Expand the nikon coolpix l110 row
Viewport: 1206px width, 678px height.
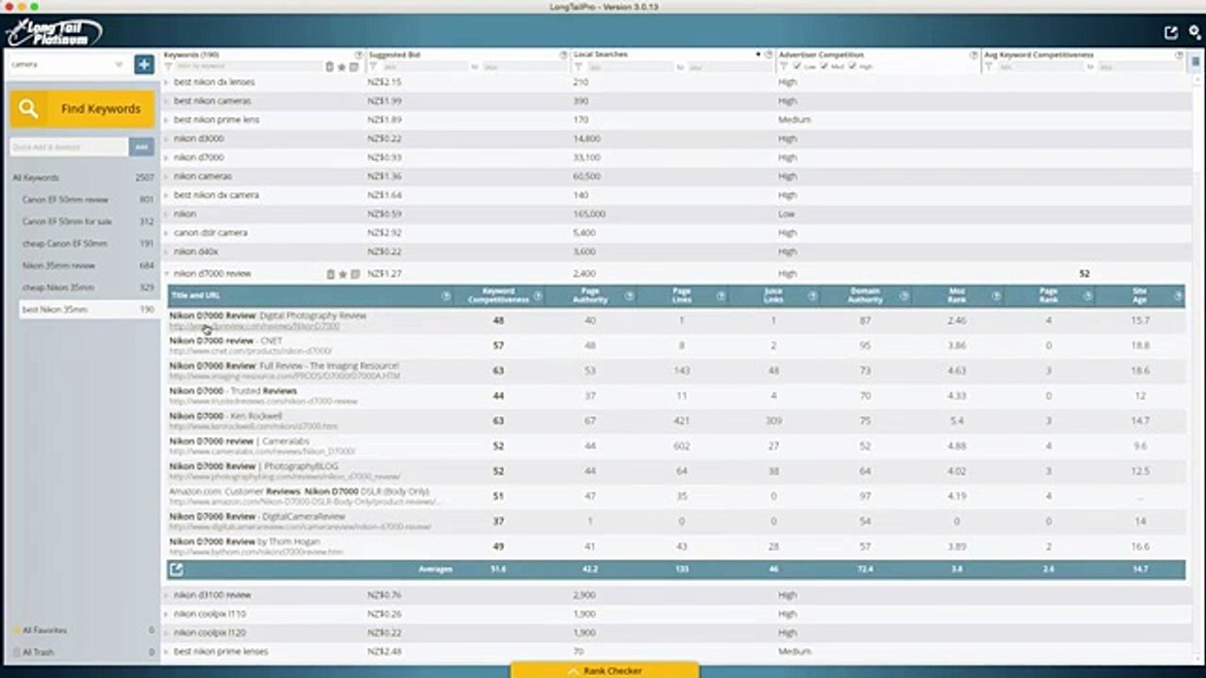pos(167,614)
